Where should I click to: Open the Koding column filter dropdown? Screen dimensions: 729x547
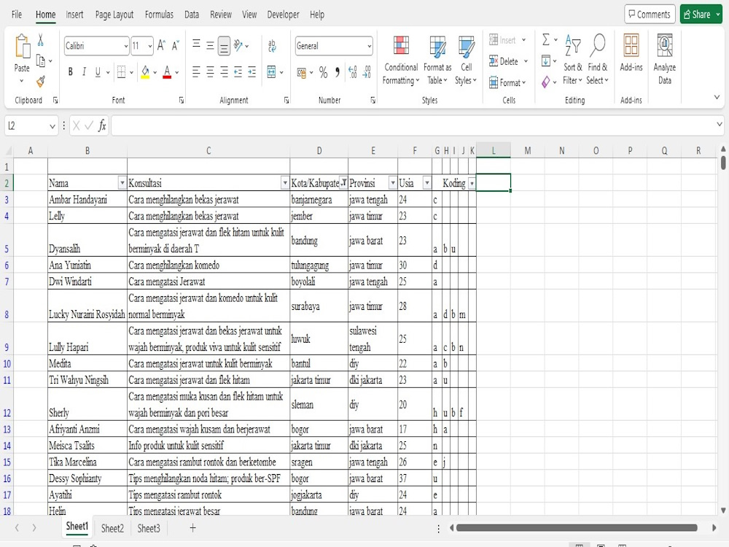click(472, 183)
